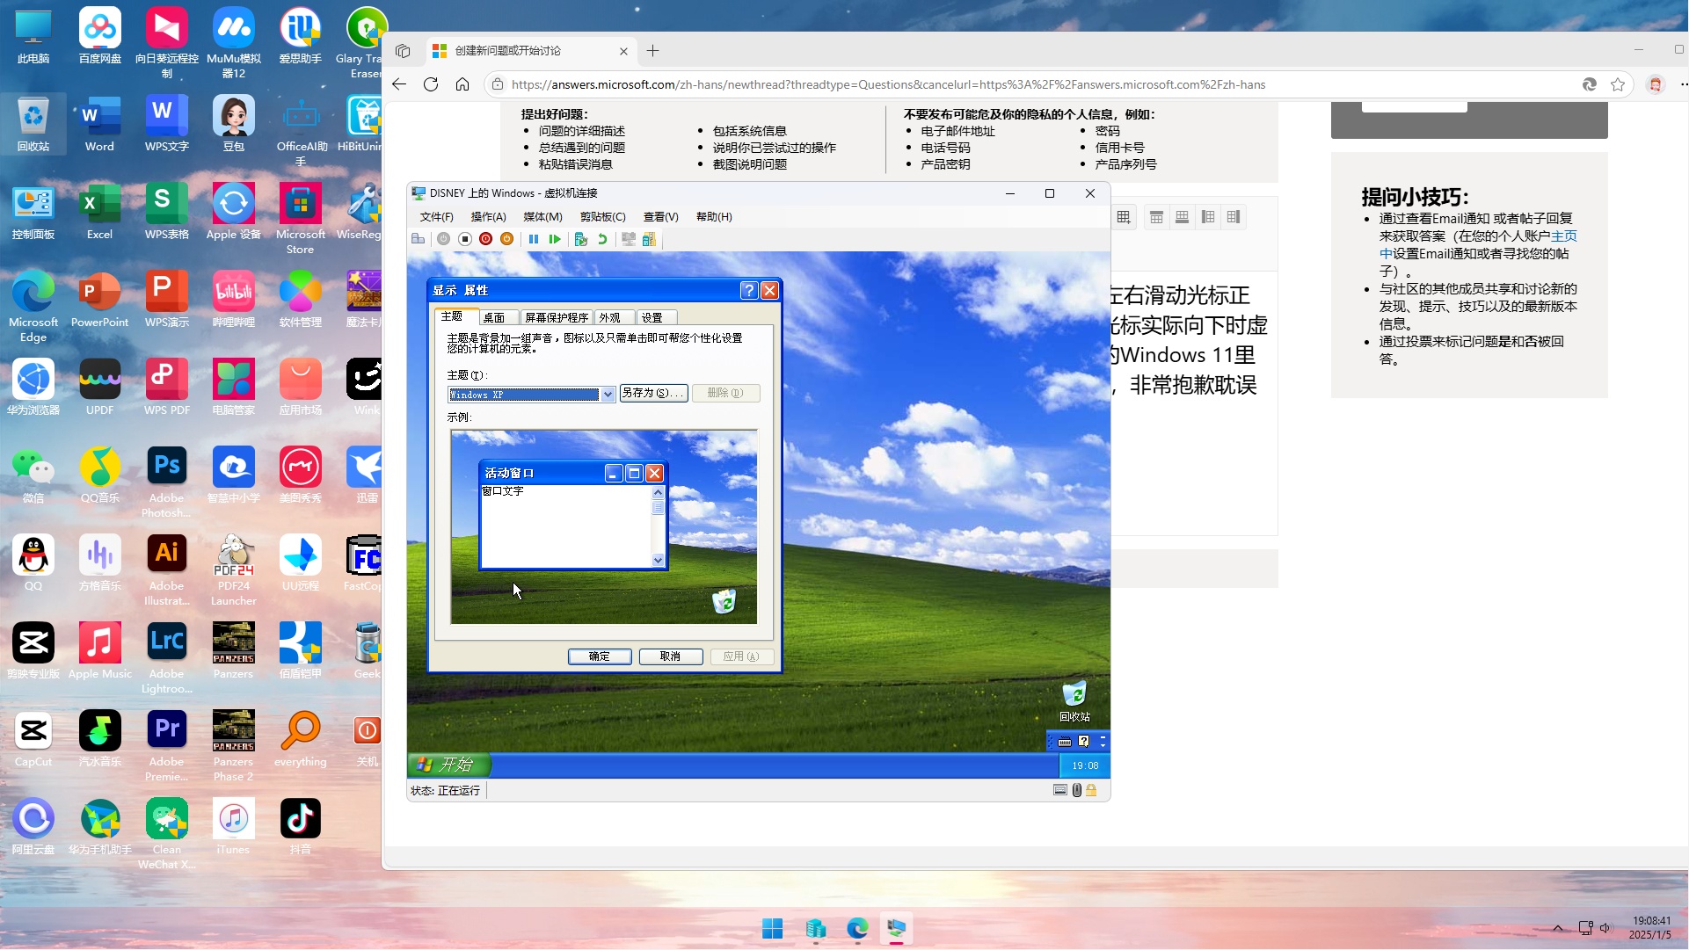The image size is (1689, 950).
Task: Click the Edge address bar URL
Action: [x=888, y=84]
